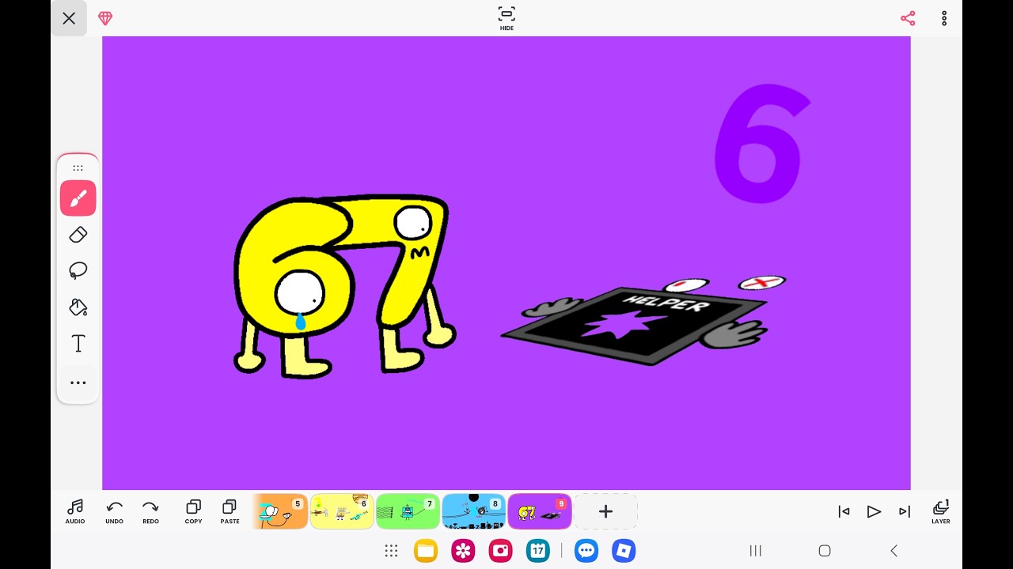
Task: Add a new frame
Action: 605,511
